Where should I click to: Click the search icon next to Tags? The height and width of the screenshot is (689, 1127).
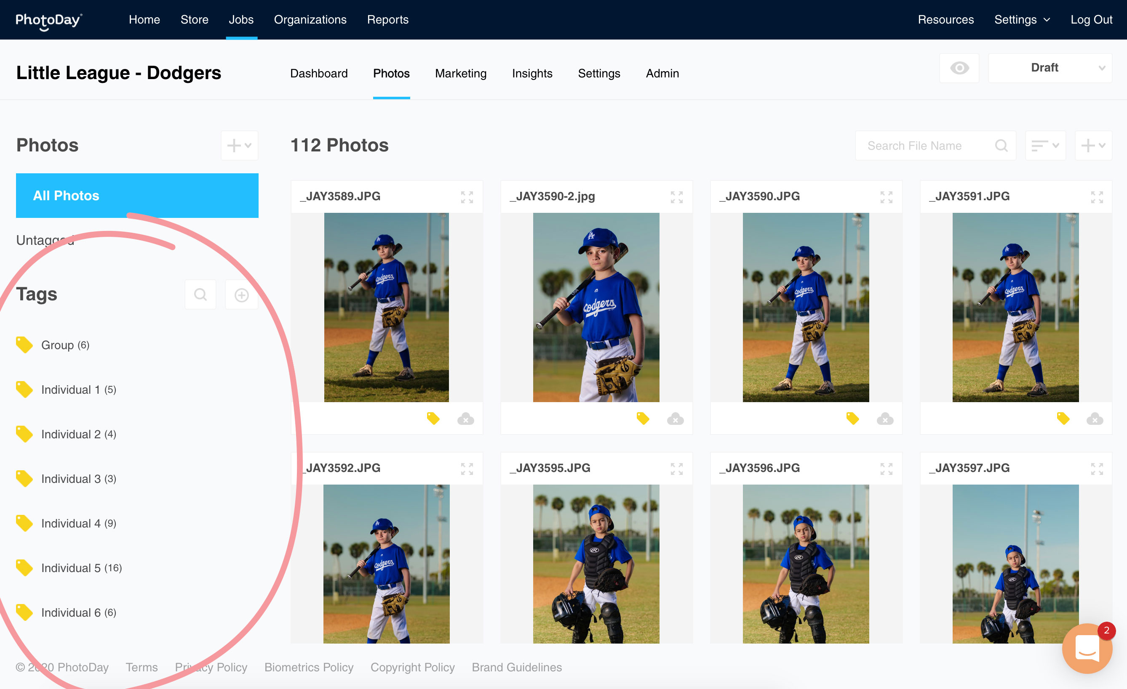point(200,295)
